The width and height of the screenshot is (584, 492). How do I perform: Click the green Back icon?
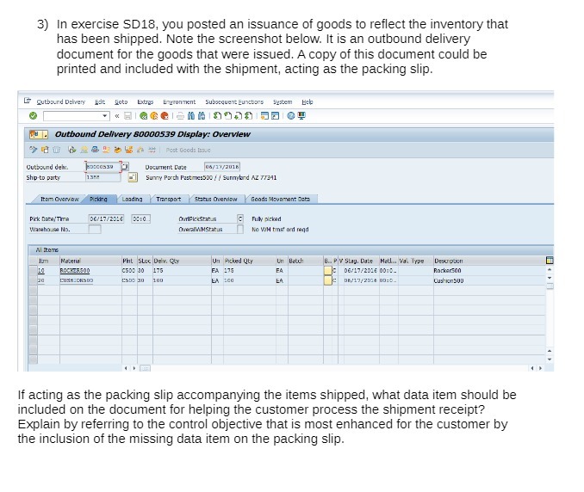(143, 116)
